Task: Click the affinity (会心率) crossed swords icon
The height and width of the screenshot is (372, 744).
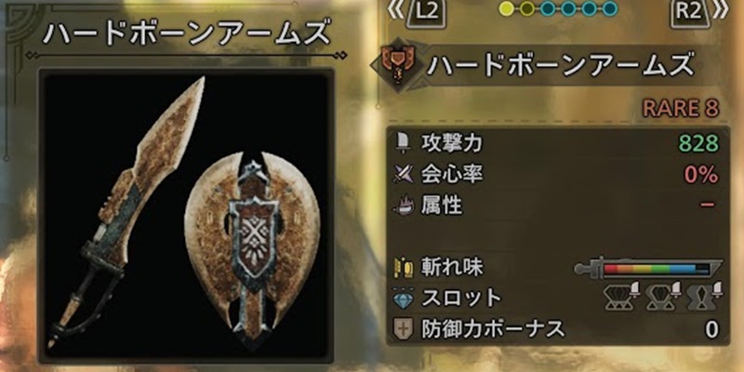Action: click(x=404, y=176)
